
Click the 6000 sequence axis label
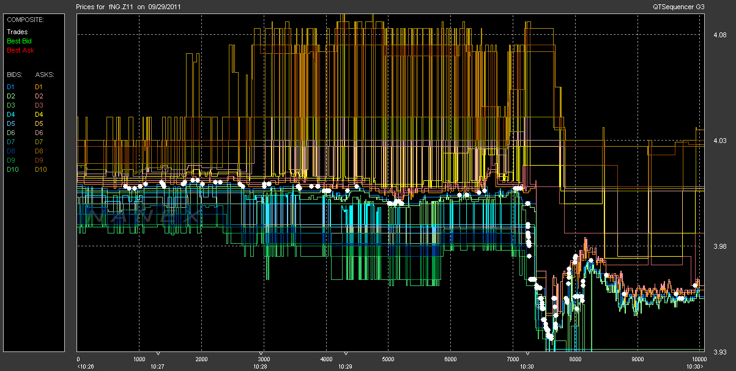pyautogui.click(x=450, y=359)
